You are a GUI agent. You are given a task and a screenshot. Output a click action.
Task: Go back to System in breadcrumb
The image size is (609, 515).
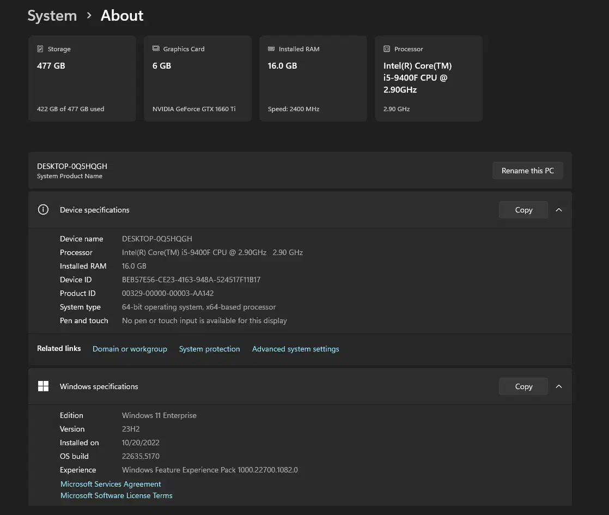tap(52, 16)
